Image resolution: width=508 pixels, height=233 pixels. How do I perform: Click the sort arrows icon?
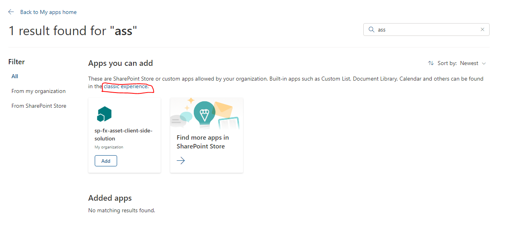pyautogui.click(x=431, y=63)
